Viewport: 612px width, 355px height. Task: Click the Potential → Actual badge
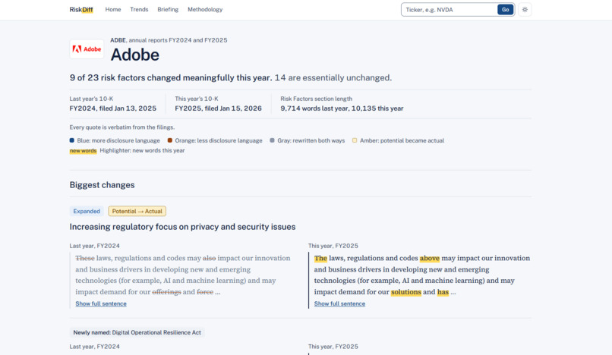coord(137,211)
